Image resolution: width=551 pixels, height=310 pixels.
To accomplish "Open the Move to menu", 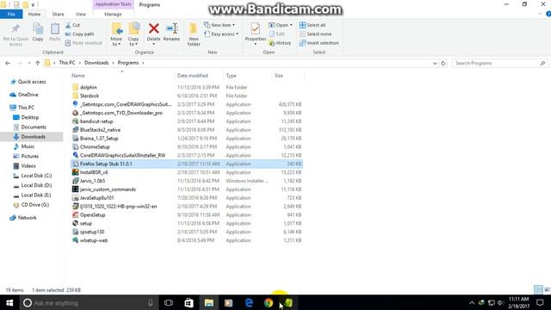I will coord(116,34).
